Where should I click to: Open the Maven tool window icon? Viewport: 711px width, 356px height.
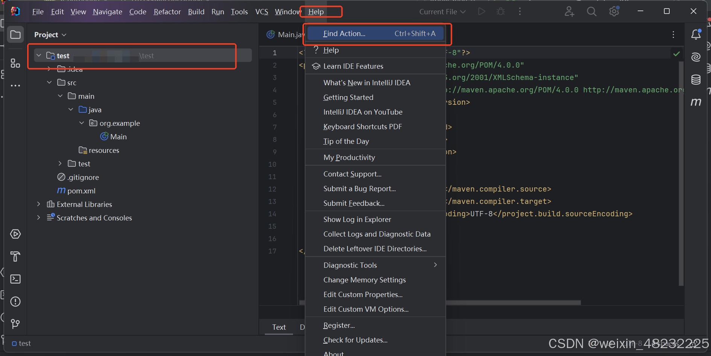pyautogui.click(x=696, y=102)
